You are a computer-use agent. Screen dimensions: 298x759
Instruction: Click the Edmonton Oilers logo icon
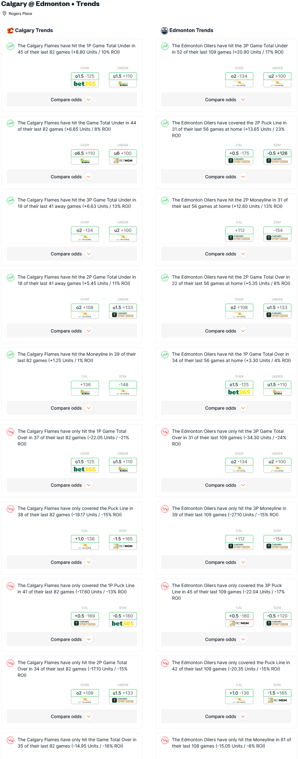[164, 30]
